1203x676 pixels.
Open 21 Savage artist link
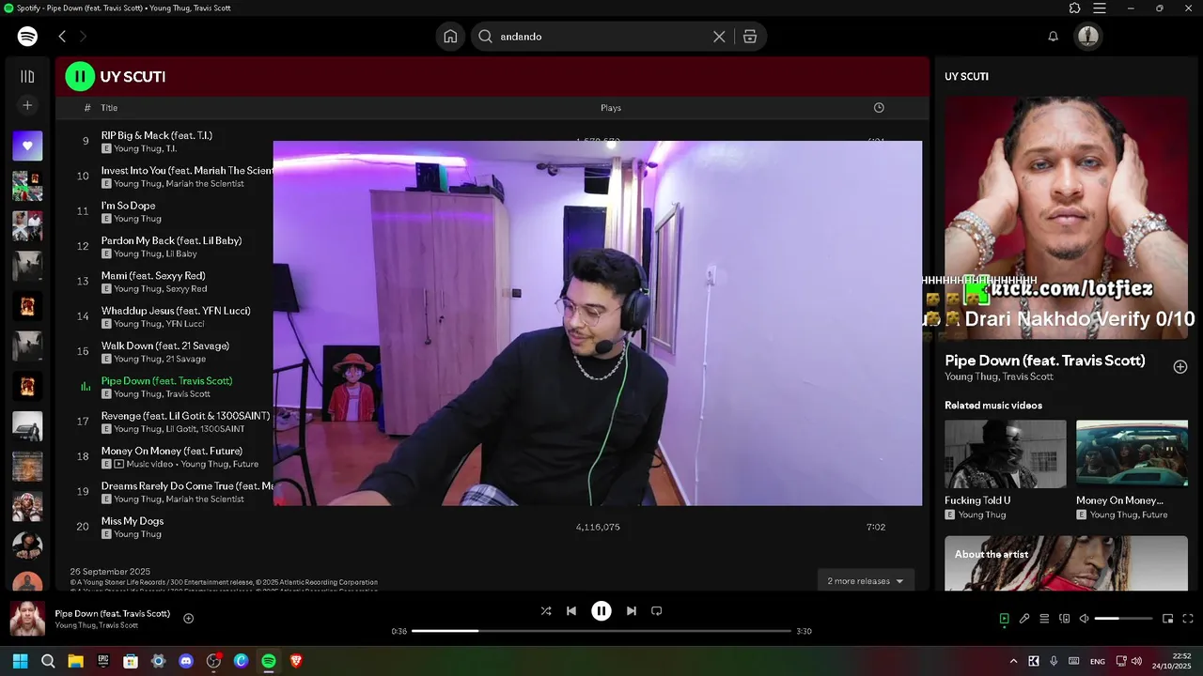tap(186, 359)
